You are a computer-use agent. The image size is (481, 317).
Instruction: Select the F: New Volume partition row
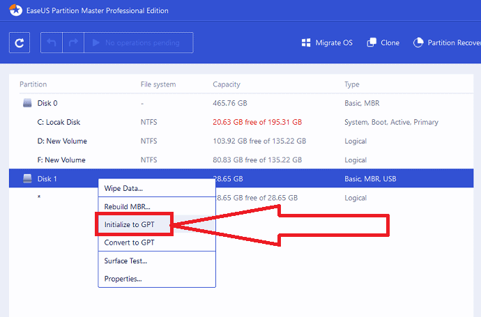(x=241, y=160)
